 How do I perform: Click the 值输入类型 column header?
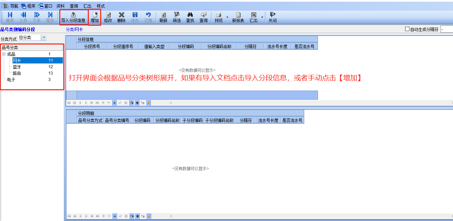154,46
